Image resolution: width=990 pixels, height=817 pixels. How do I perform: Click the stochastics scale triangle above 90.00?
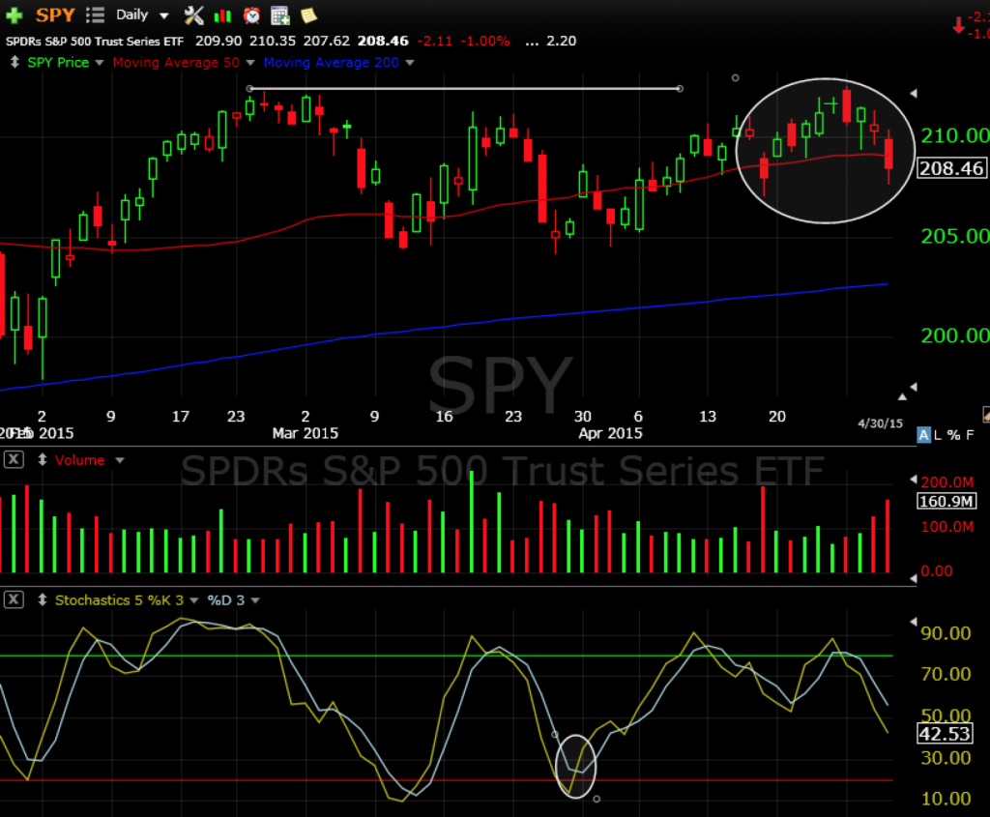click(913, 622)
